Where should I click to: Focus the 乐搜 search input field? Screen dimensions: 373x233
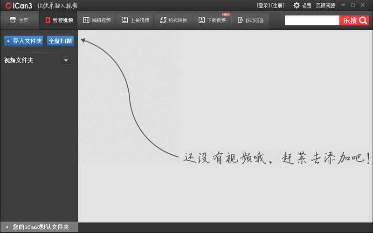[x=312, y=21]
